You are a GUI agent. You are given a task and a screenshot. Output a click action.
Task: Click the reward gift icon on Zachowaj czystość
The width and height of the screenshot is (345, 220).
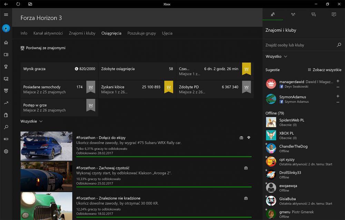(x=246, y=168)
